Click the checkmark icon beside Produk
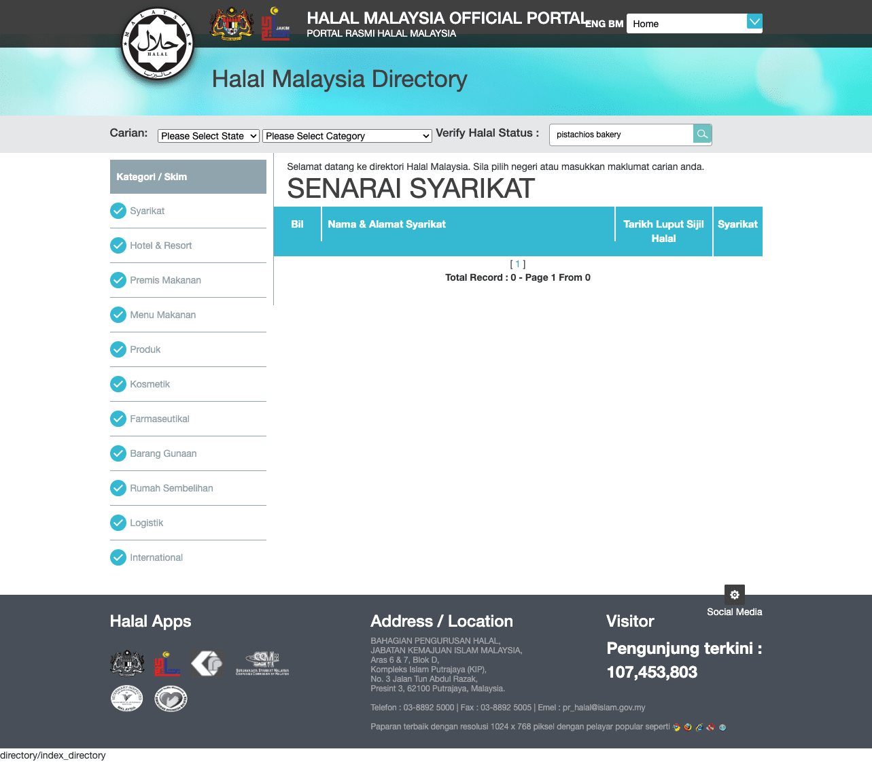This screenshot has height=762, width=872. [x=118, y=349]
